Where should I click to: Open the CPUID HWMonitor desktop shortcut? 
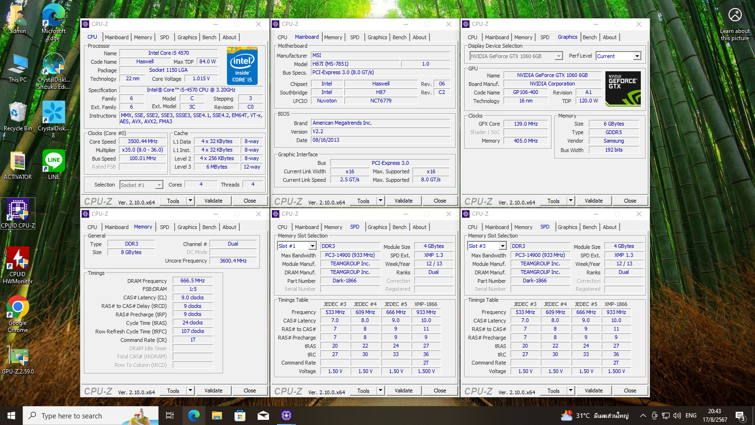[x=18, y=265]
